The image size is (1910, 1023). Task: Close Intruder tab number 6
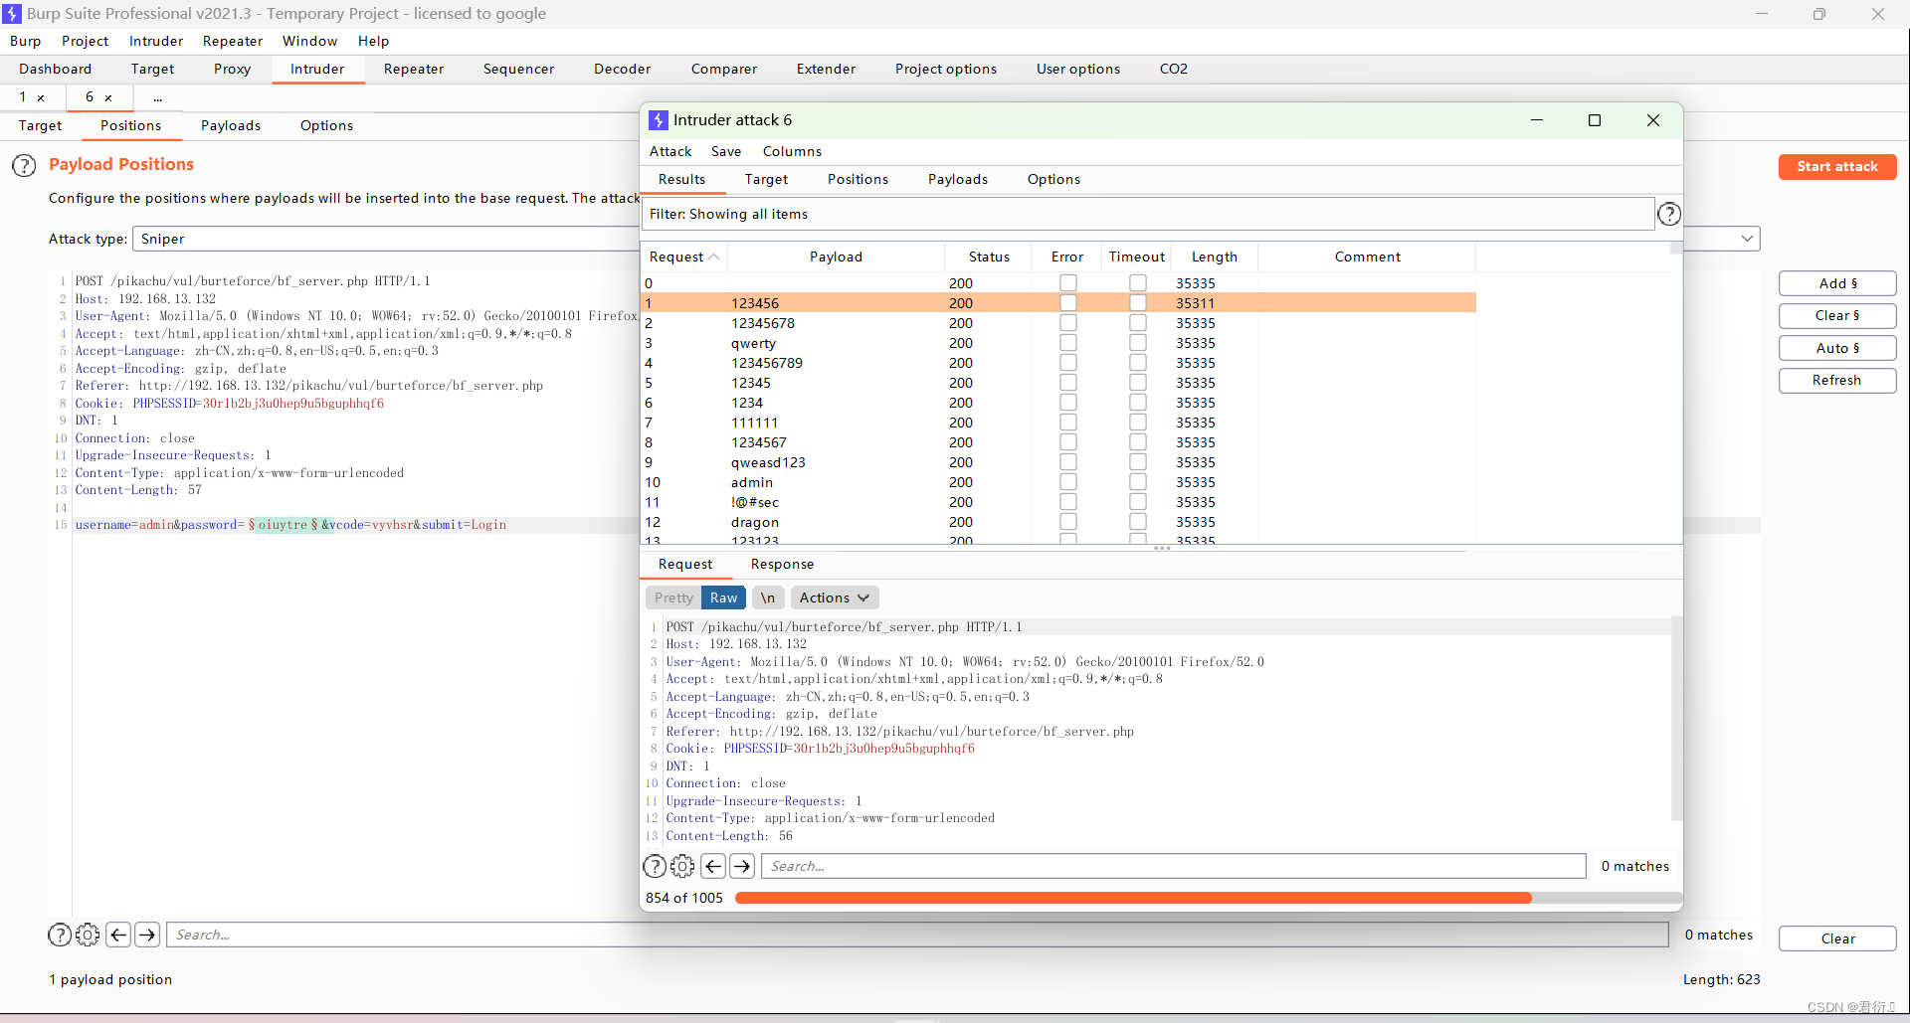108,97
